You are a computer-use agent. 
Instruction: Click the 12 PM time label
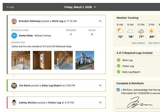141,25
